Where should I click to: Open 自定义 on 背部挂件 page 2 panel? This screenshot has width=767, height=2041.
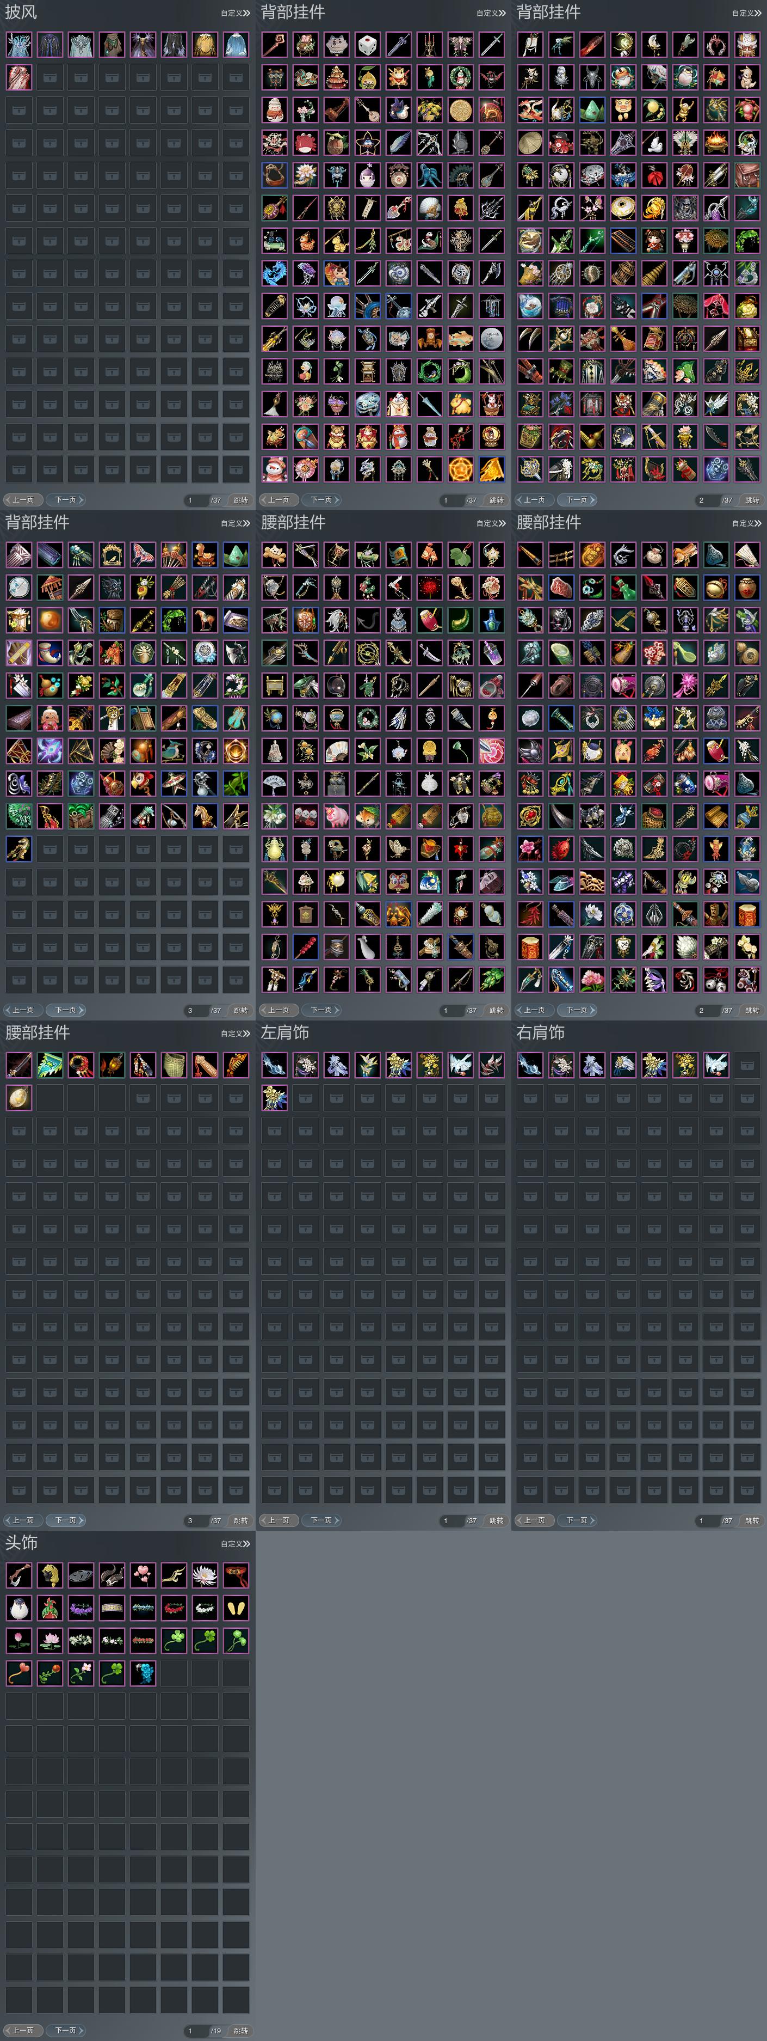click(746, 13)
